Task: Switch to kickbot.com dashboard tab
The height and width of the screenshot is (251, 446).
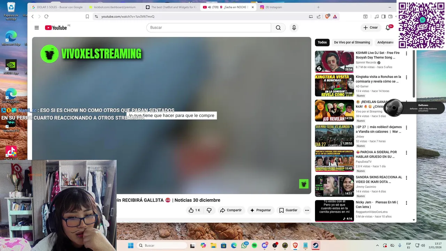Action: (x=114, y=7)
